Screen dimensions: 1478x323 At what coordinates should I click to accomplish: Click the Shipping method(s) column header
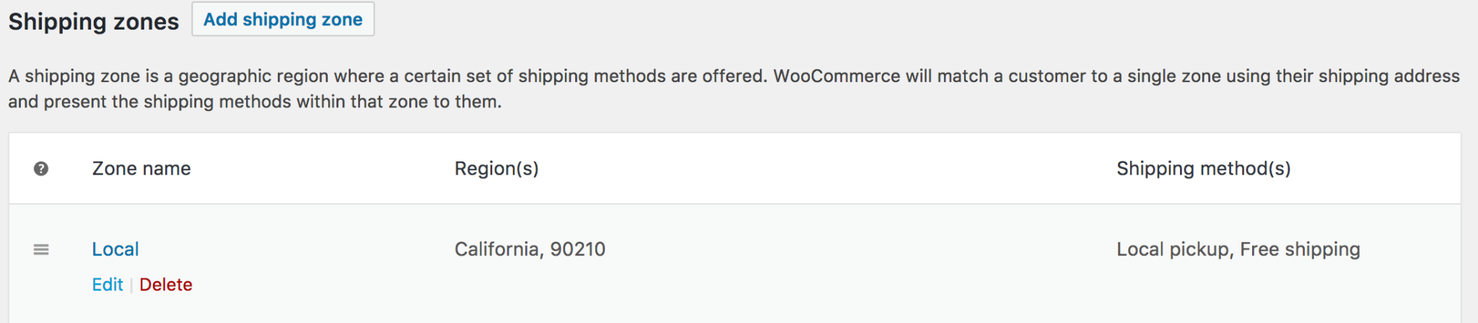point(1203,169)
